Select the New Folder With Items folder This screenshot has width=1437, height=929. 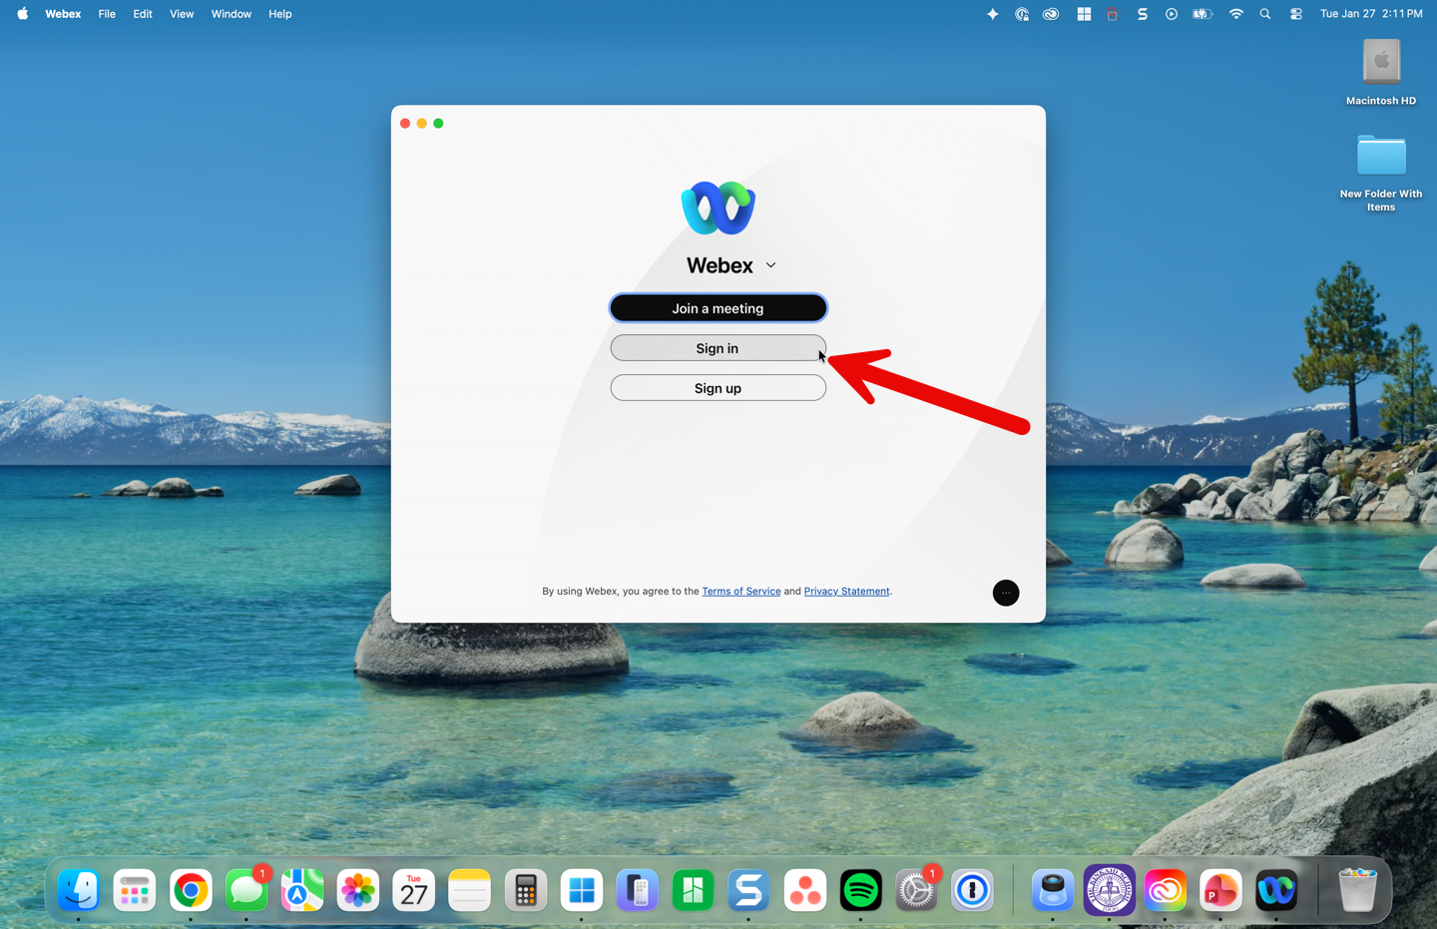(x=1381, y=172)
